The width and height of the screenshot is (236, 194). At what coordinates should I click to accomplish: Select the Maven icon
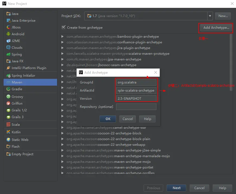8,82
